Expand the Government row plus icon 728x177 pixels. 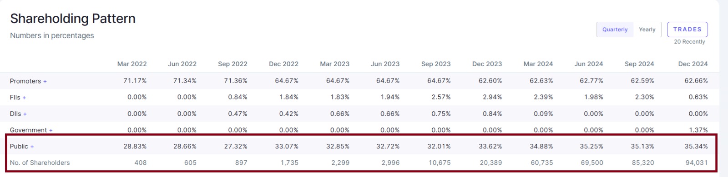pyautogui.click(x=51, y=130)
